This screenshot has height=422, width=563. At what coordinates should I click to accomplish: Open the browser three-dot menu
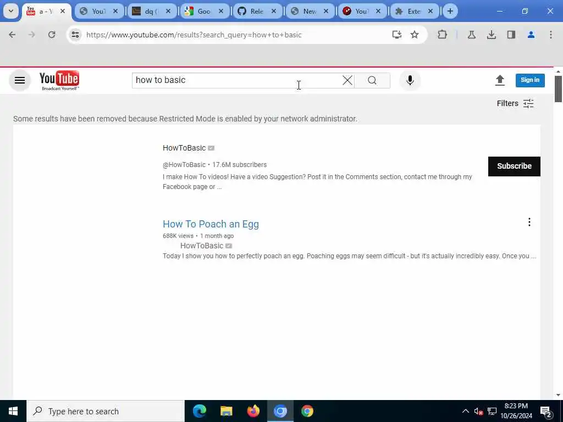551,35
